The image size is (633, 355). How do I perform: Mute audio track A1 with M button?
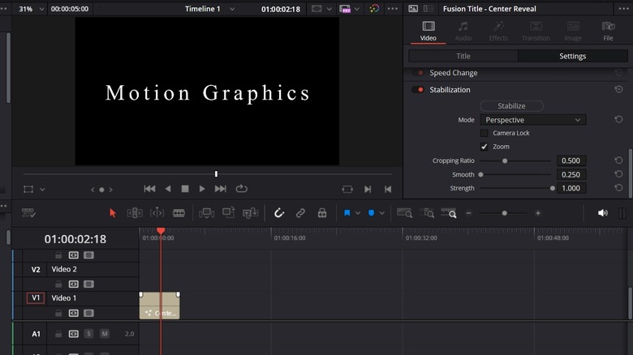pyautogui.click(x=104, y=334)
